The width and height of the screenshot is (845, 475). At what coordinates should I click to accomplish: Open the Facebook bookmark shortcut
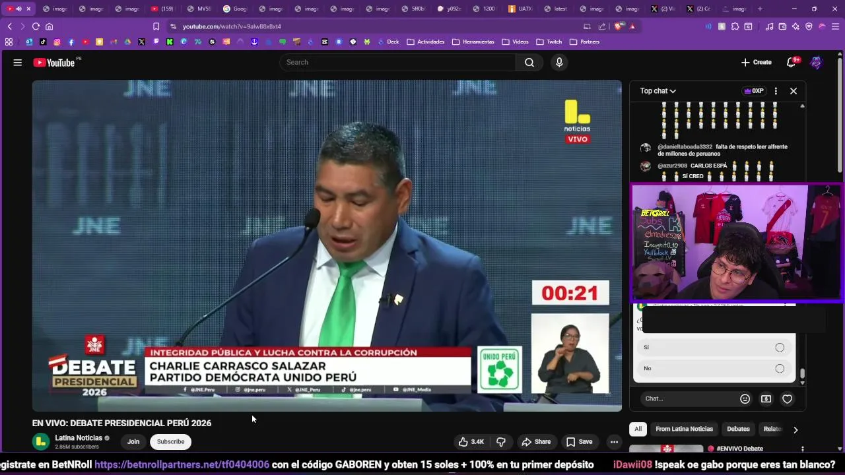click(71, 42)
